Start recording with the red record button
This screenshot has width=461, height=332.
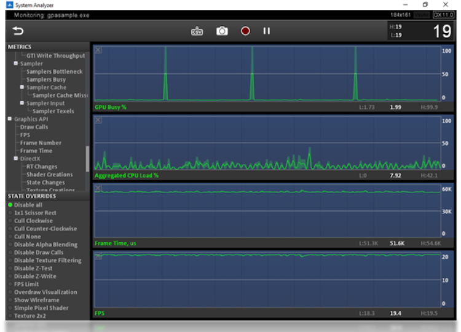coord(245,31)
